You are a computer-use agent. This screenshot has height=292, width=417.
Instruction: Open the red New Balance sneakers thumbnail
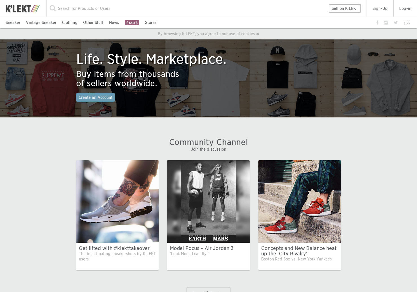pyautogui.click(x=300, y=201)
